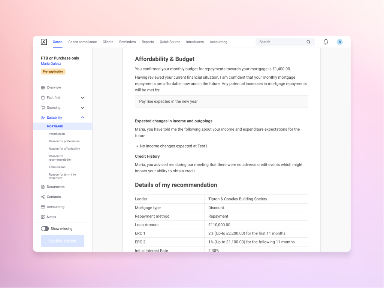
Task: Click the search magnifier icon
Action: click(x=308, y=42)
